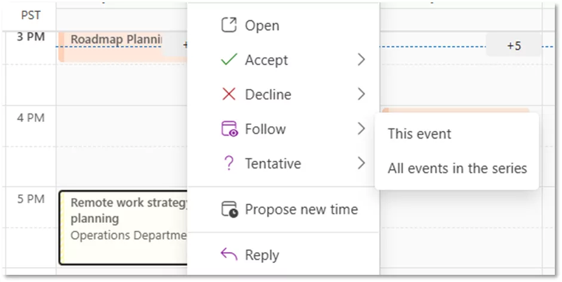The image size is (562, 282).
Task: Click the Reply arrow icon
Action: coord(229,255)
